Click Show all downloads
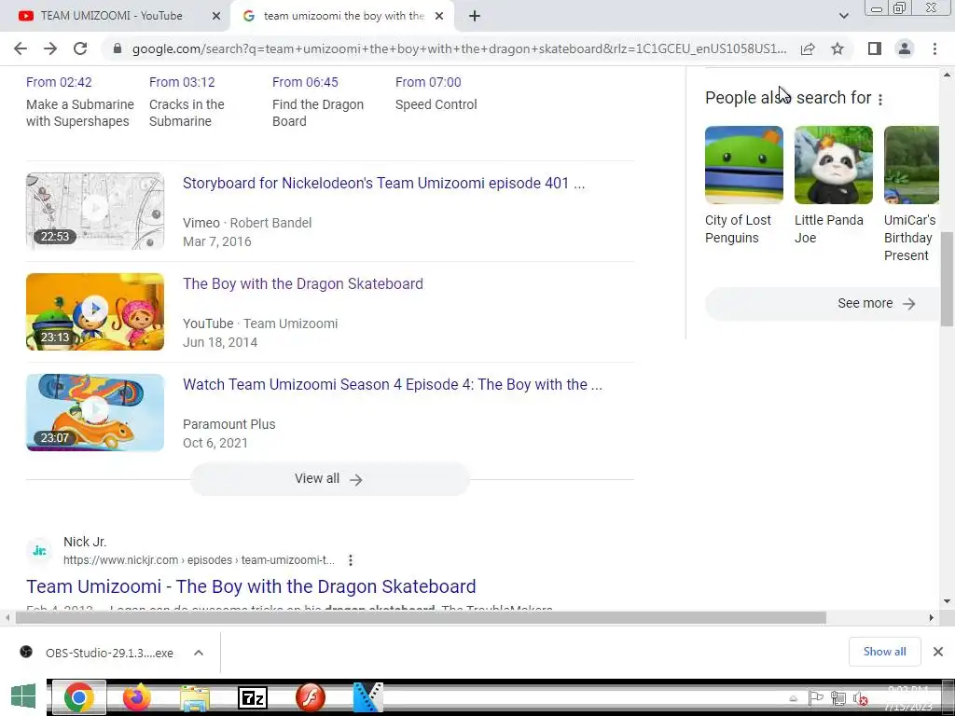955x716 pixels. click(x=884, y=652)
